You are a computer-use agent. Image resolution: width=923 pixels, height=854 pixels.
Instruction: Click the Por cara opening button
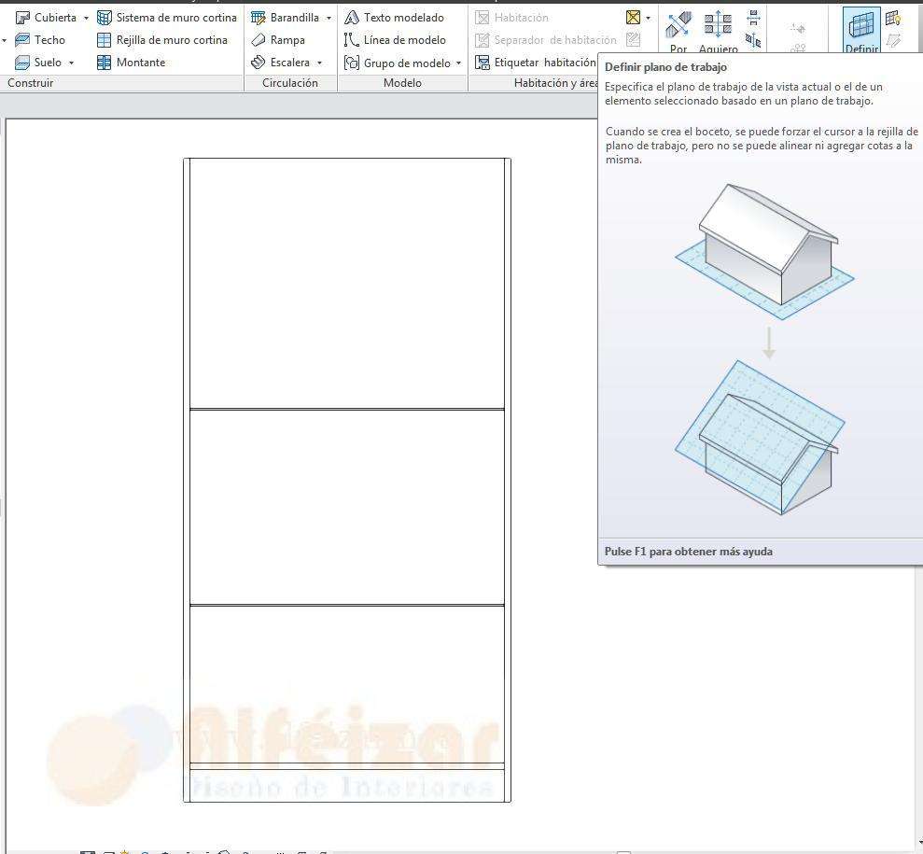tap(678, 32)
